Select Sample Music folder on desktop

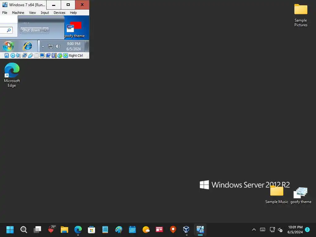277,195
